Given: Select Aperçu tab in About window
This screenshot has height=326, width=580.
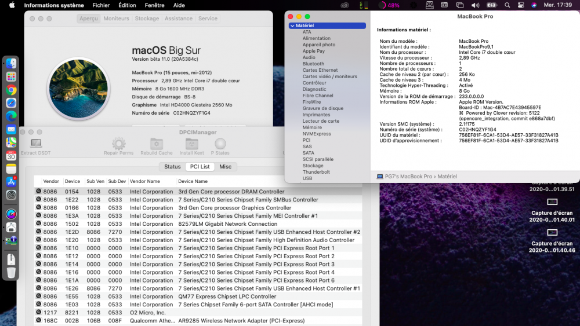Looking at the screenshot, I should 89,19.
